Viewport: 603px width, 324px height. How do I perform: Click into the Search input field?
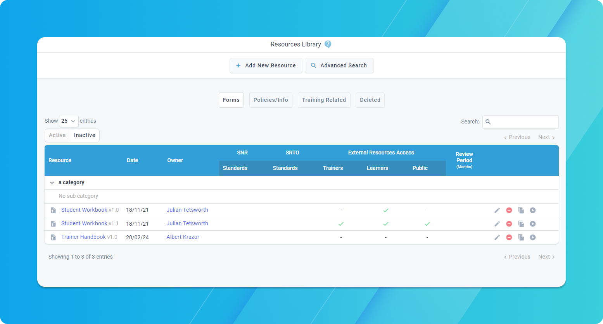pyautogui.click(x=520, y=122)
